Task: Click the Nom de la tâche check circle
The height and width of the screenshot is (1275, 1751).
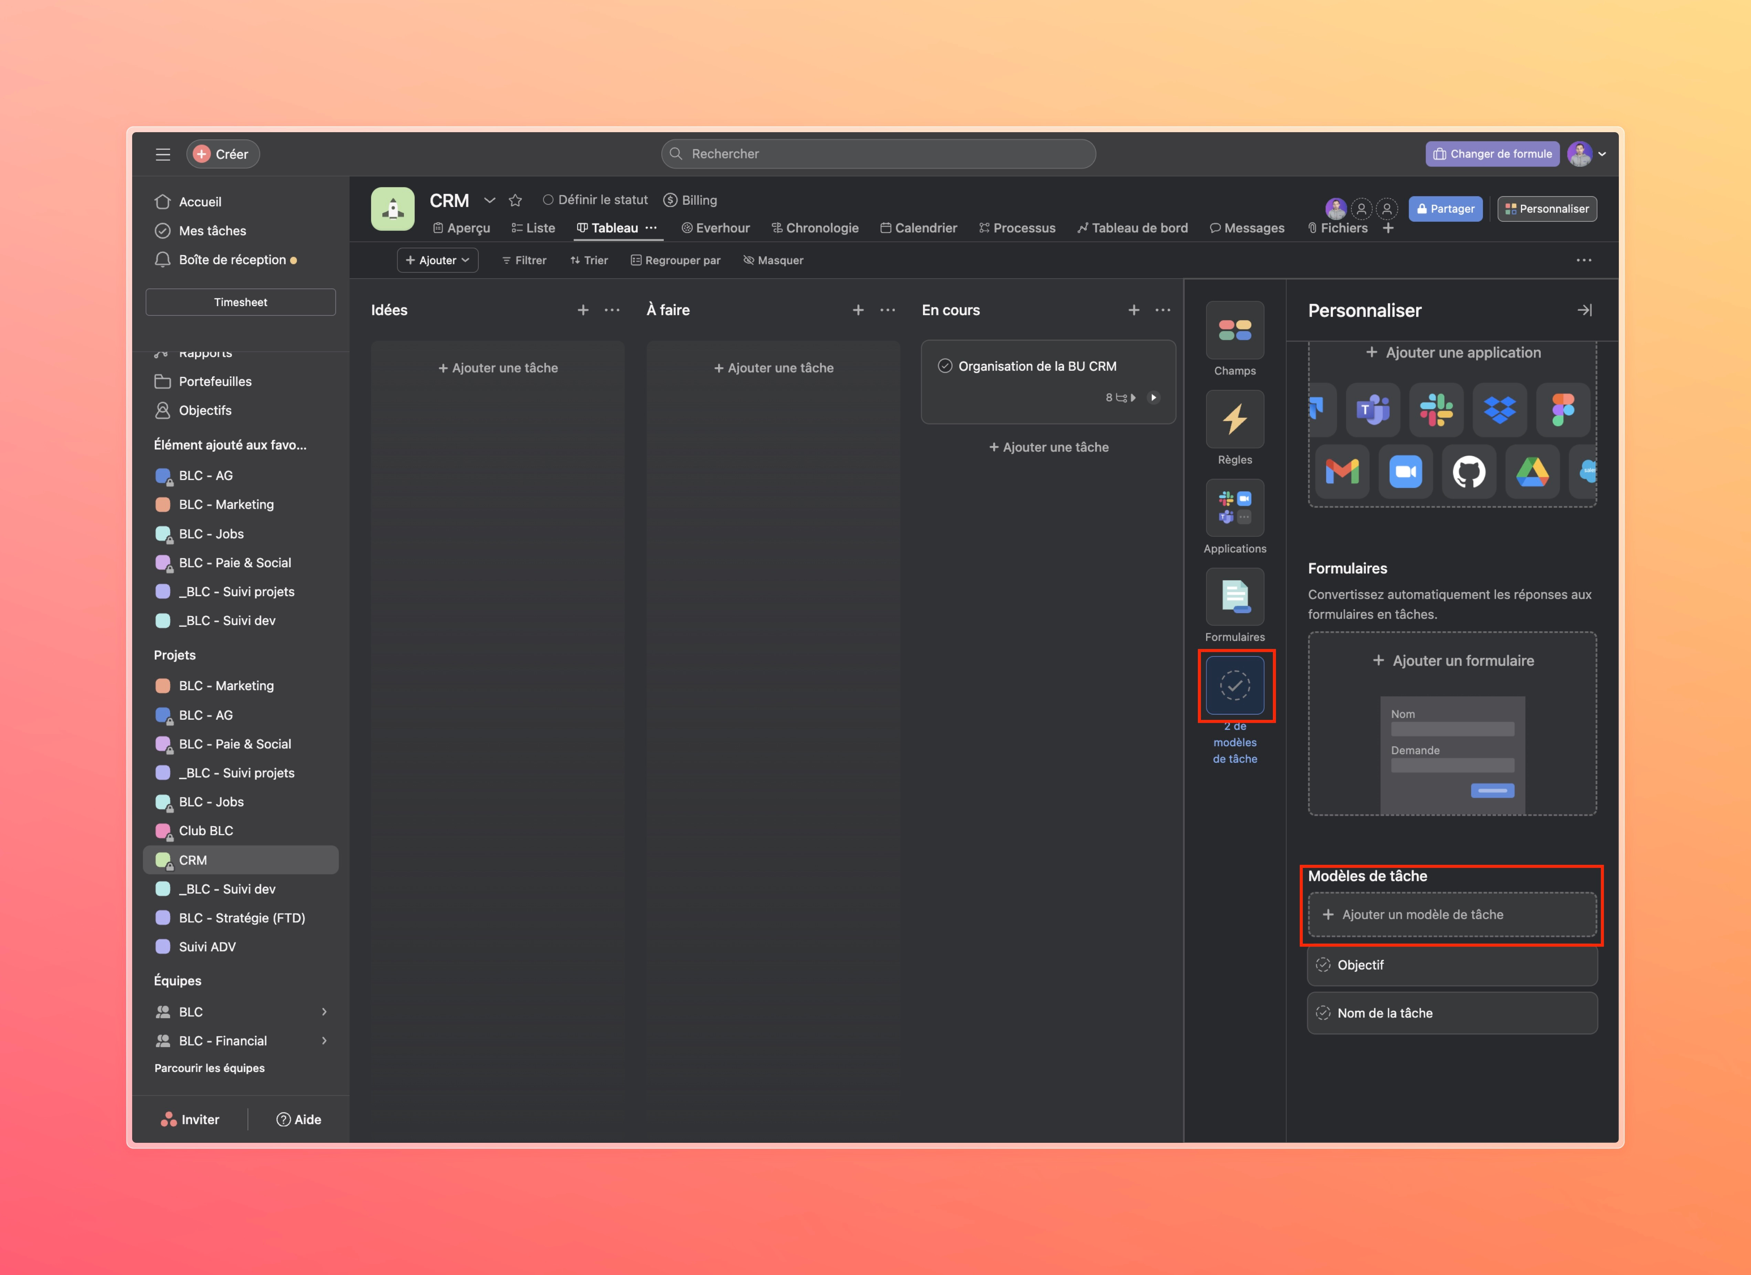Action: 1323,1012
